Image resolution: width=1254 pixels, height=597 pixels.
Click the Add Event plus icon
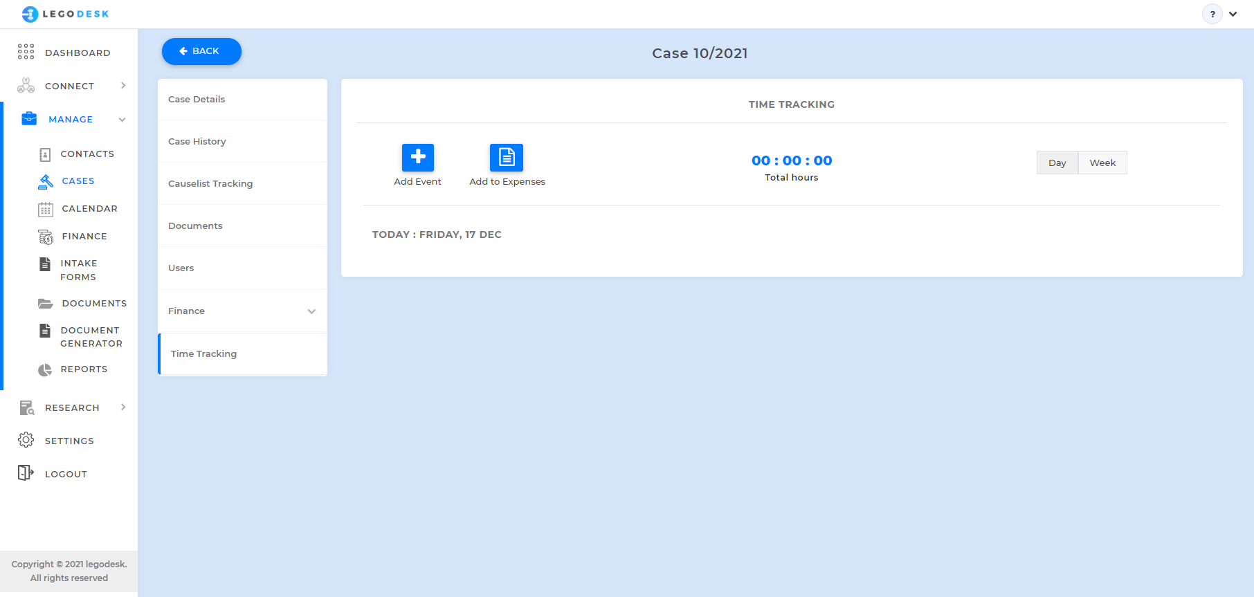418,157
